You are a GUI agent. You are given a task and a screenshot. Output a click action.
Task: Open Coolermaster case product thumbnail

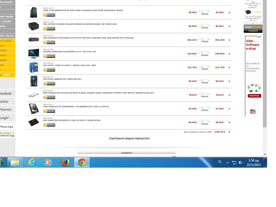(34, 12)
